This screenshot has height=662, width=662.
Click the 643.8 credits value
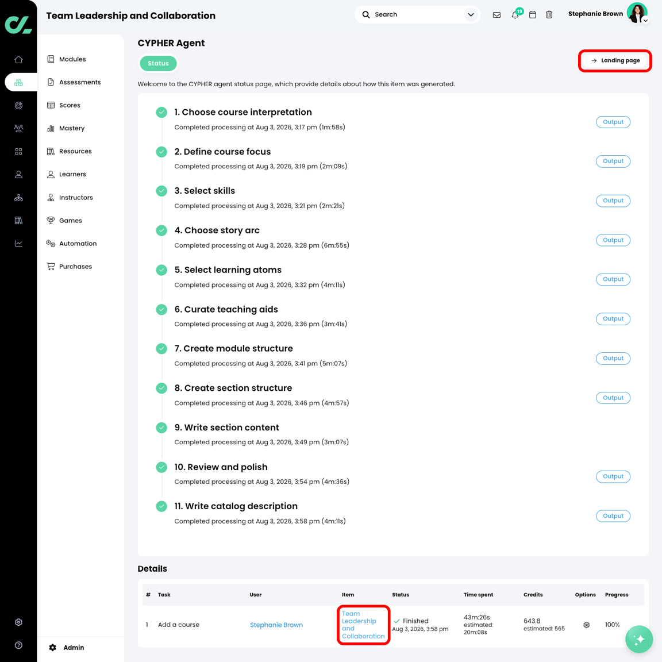532,621
